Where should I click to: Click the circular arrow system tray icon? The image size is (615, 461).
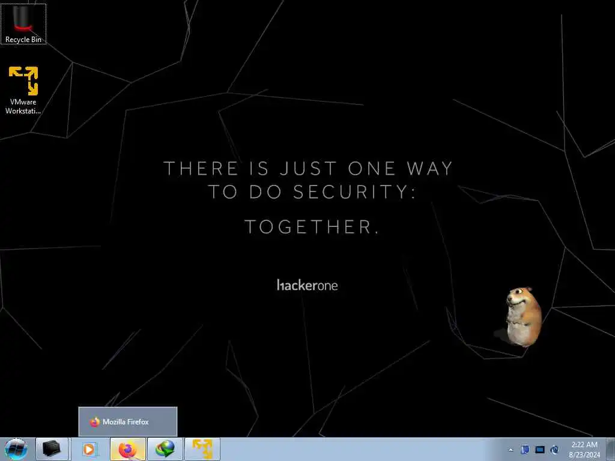[554, 450]
